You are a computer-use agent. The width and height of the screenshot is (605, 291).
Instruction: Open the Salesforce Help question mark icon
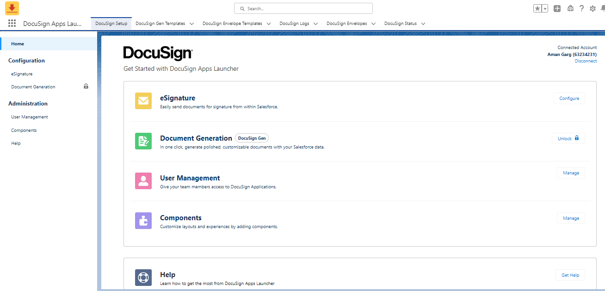tap(581, 8)
